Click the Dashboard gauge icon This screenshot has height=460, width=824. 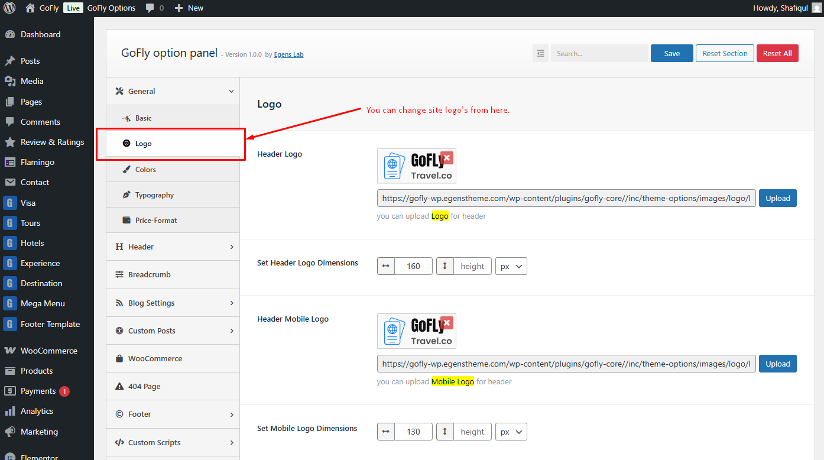(x=9, y=34)
